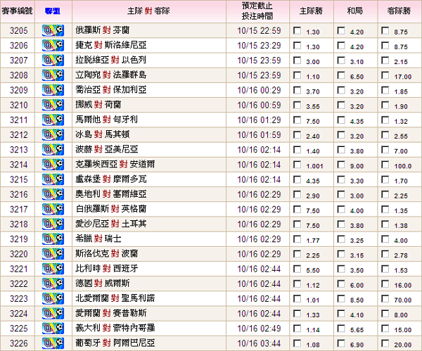Viewport: 422px width, 351px height.
Task: Open the league icon in row 3221
Action: 53,269
